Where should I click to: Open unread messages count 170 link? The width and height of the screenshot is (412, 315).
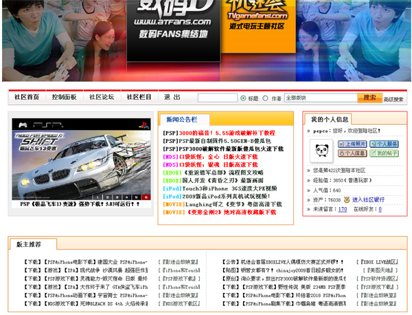[x=343, y=209]
